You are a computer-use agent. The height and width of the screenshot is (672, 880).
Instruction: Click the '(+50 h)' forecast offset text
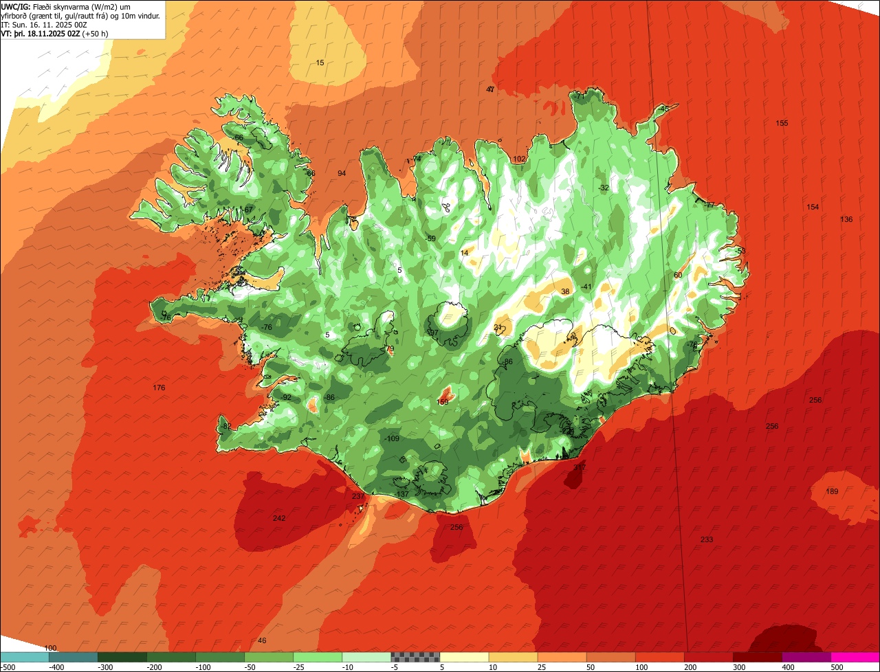coord(93,33)
